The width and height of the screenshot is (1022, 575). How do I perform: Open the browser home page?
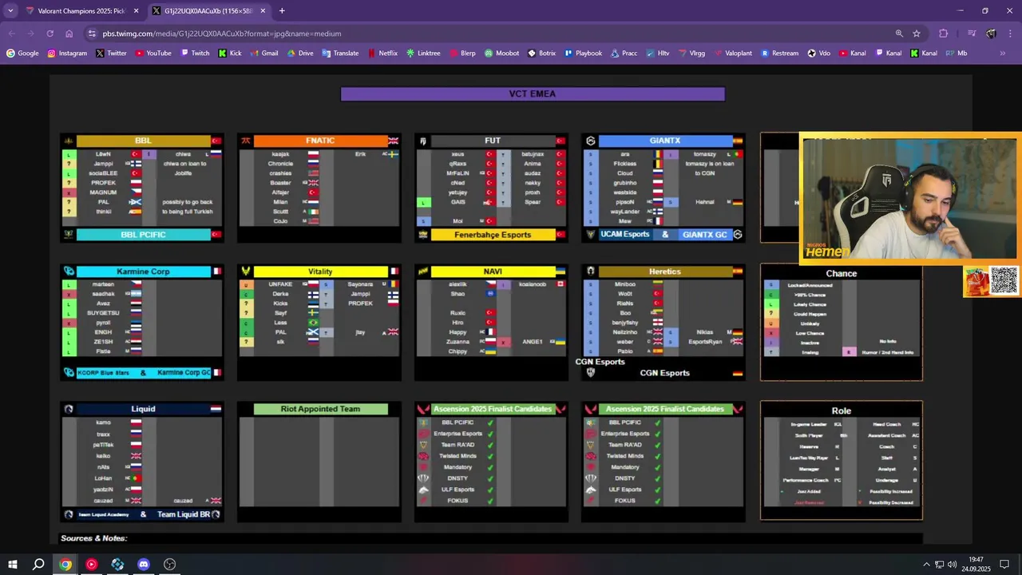click(x=69, y=34)
